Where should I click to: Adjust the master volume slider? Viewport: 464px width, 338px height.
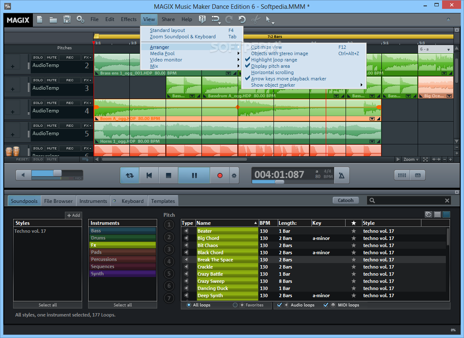click(57, 173)
